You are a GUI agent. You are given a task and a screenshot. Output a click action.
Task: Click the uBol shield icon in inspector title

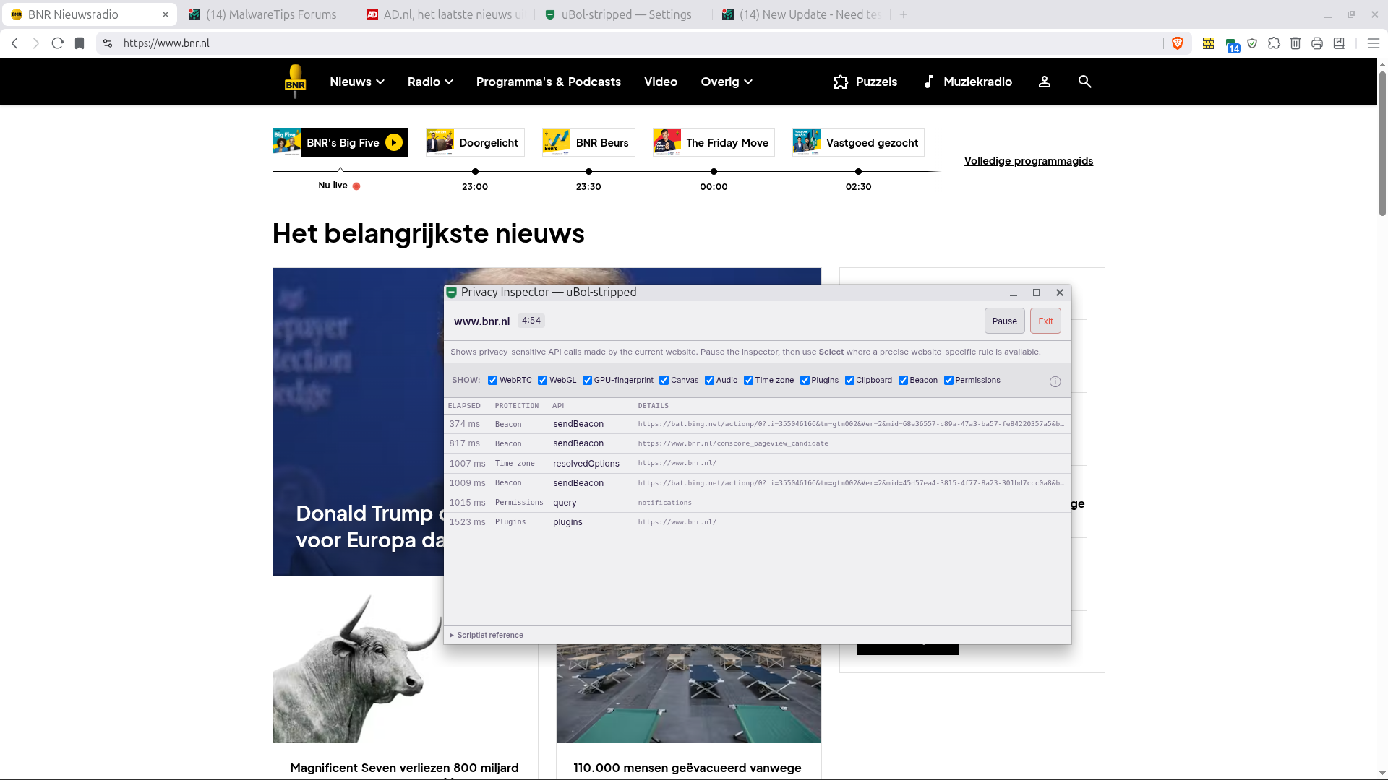452,292
